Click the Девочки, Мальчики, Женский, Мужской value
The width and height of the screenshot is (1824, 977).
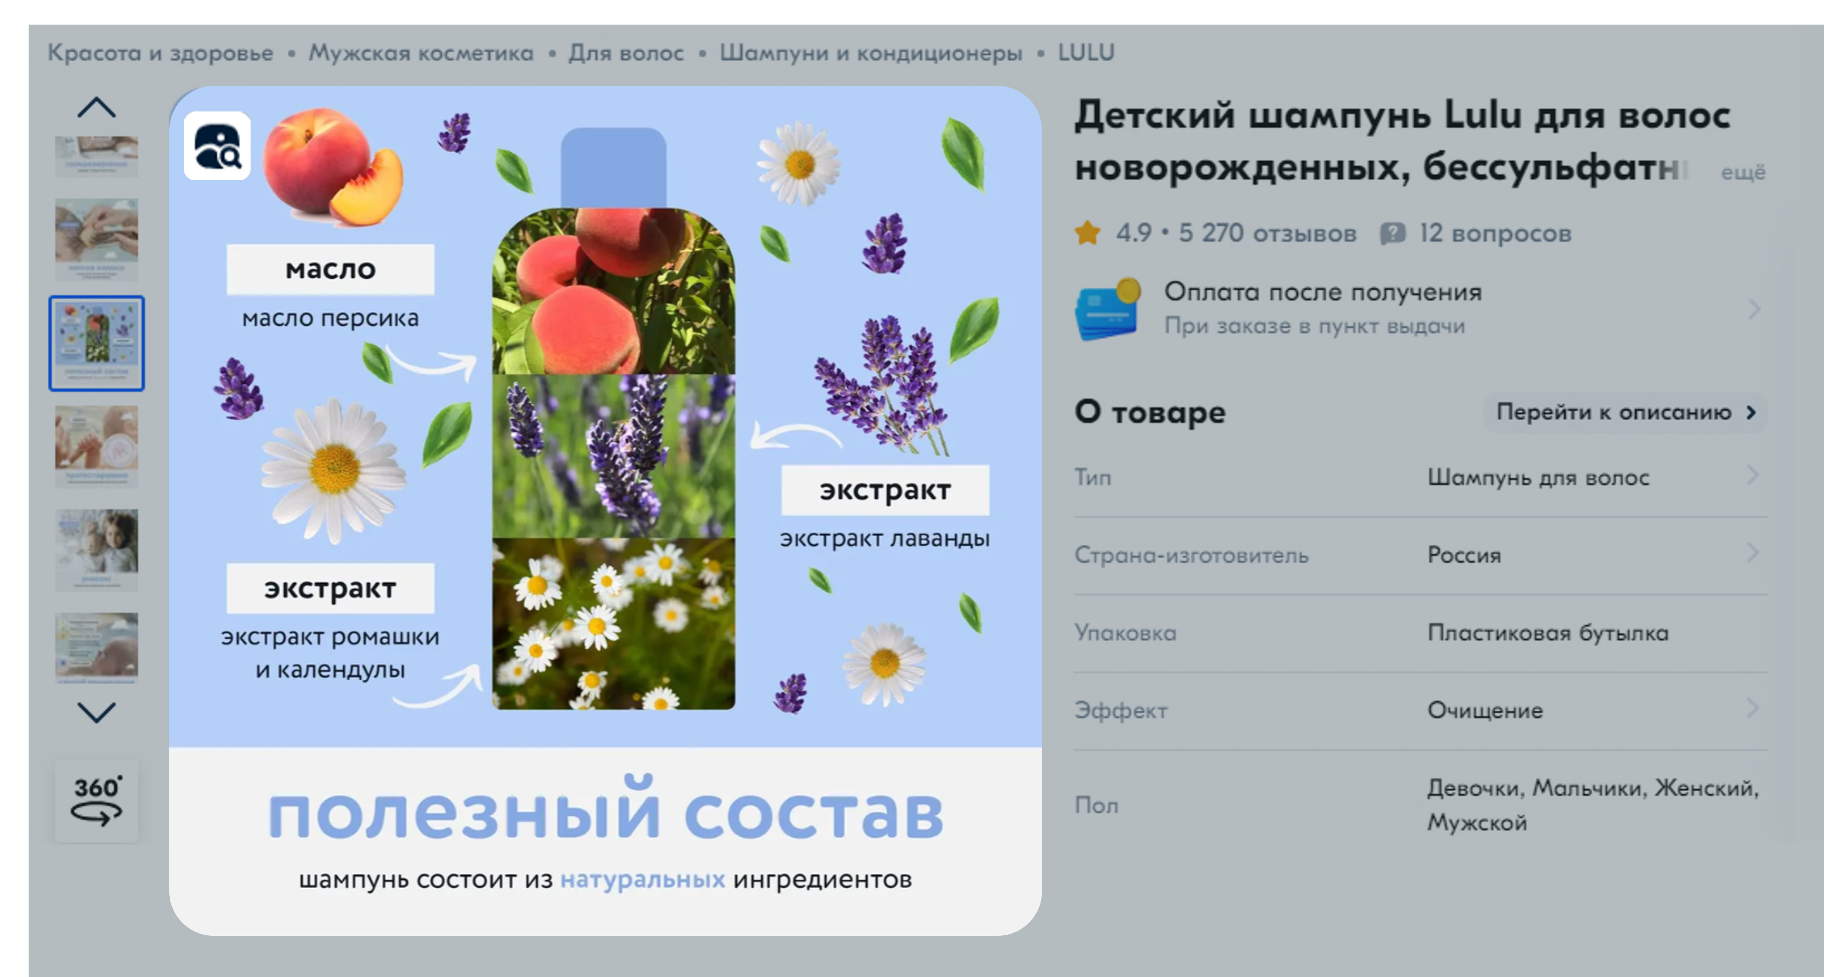[1592, 805]
